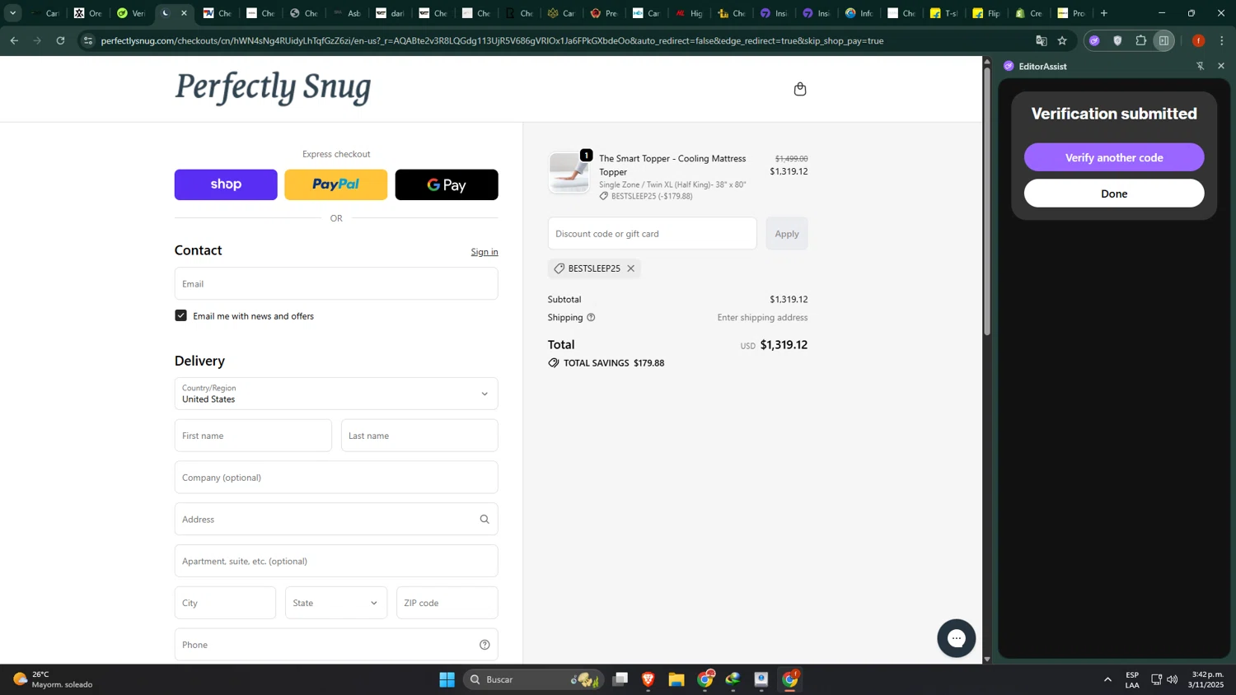
Task: Open a new browser tab
Action: (x=1104, y=13)
